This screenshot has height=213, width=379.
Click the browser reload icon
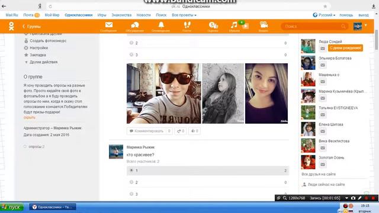[50, 7]
